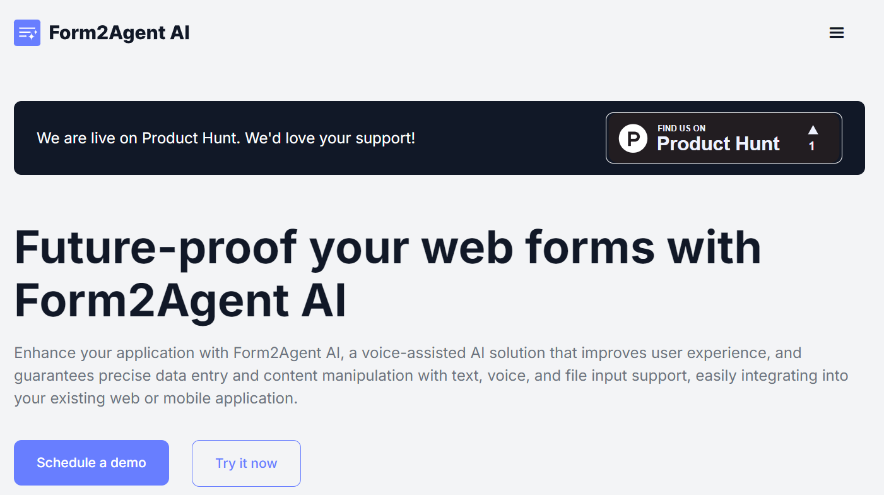Click "We are live on Product Hunt" message
This screenshot has width=884, height=495.
pos(225,138)
